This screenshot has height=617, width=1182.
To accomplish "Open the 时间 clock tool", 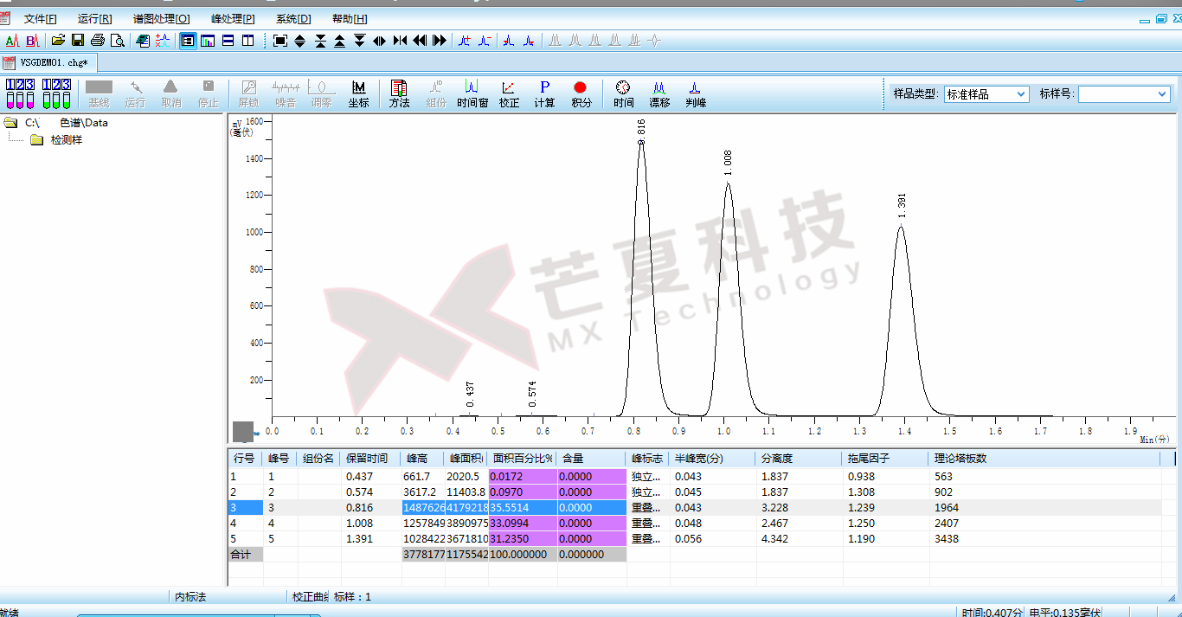I will 623,94.
